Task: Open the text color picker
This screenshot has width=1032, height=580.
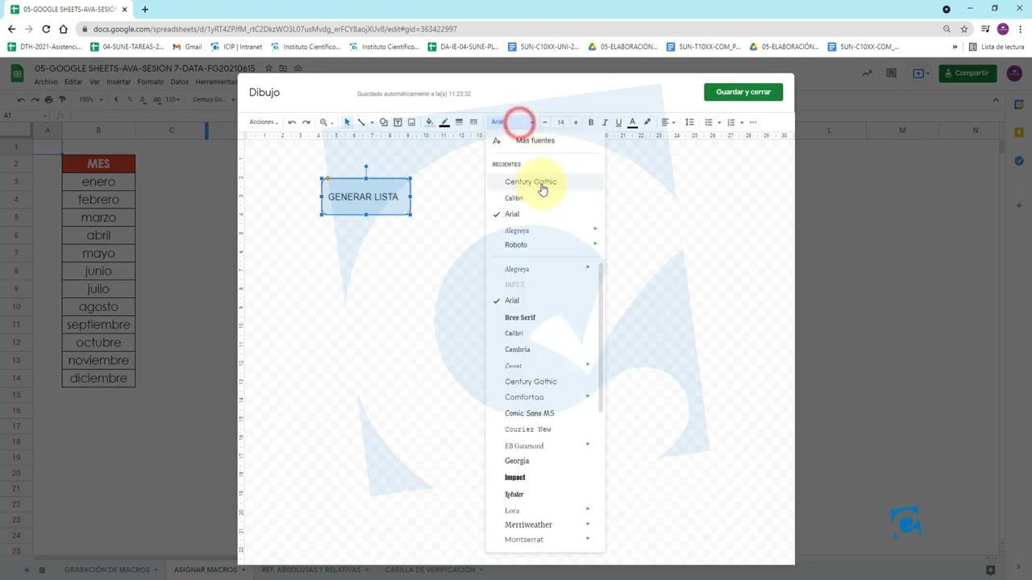Action: (633, 122)
